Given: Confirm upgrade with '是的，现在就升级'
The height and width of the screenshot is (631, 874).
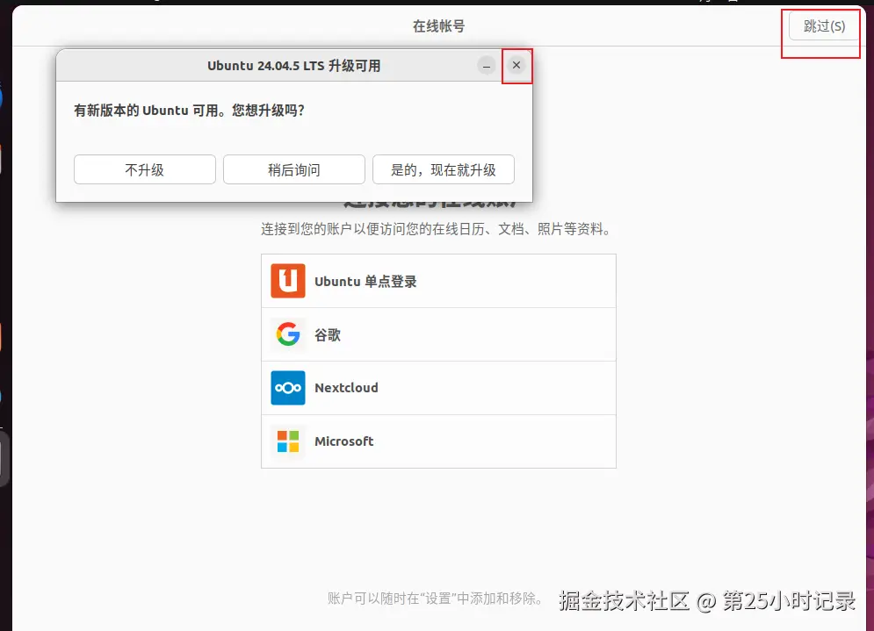Looking at the screenshot, I should [443, 169].
